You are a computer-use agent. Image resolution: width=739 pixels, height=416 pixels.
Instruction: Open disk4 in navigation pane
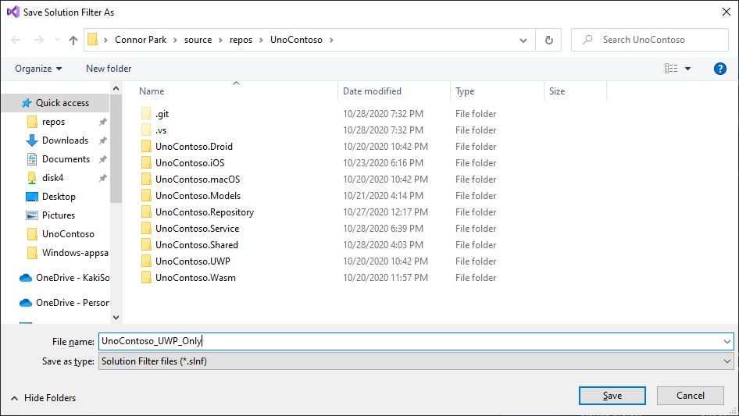[x=52, y=178]
